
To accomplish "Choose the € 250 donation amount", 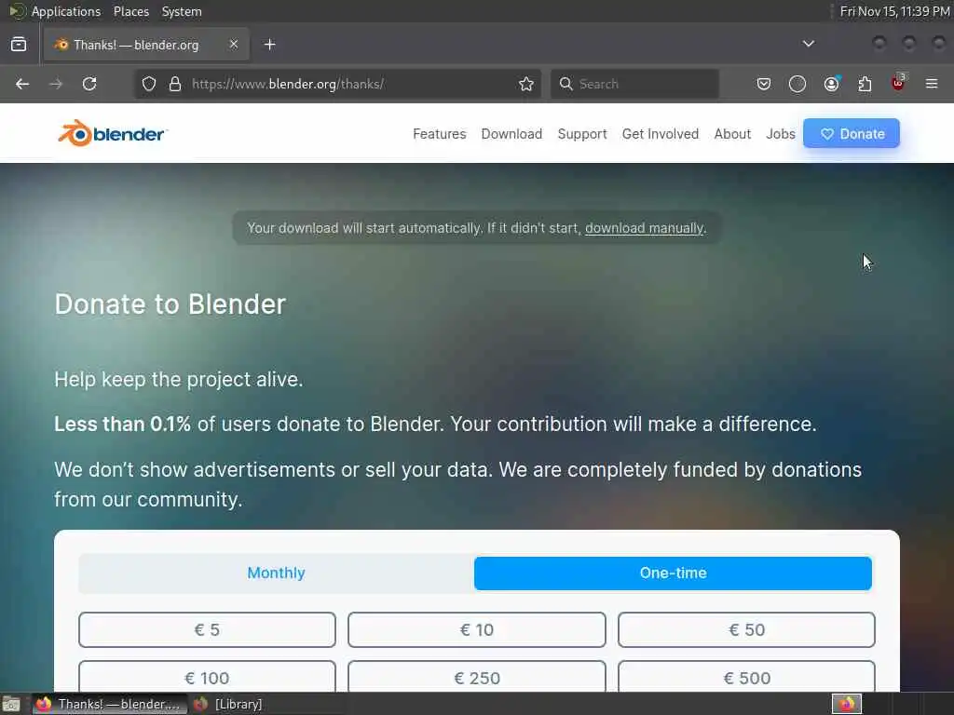I will click(477, 676).
